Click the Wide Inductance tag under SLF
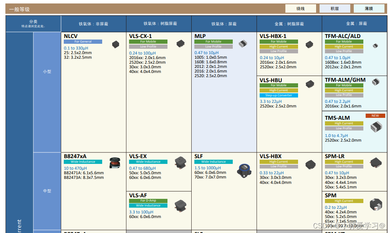Image resolution: width=391 pixels, height=233 pixels. coord(214,162)
